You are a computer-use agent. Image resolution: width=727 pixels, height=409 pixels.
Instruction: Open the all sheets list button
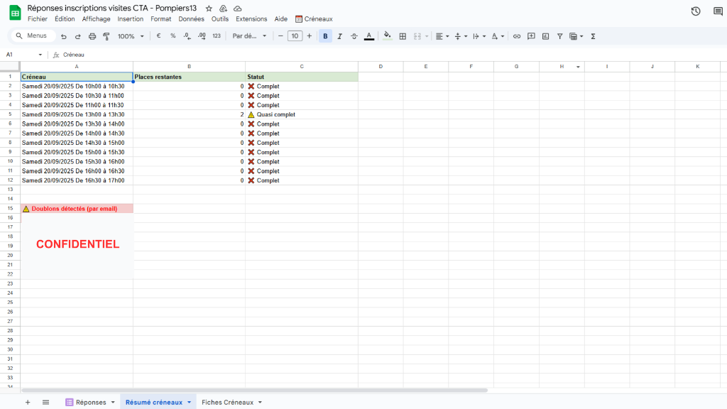(x=45, y=402)
